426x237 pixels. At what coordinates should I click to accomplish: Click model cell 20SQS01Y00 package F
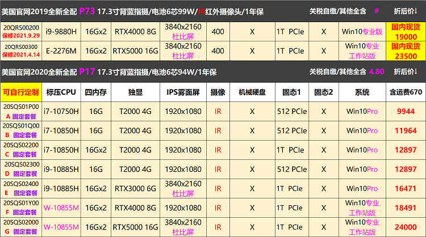[x=21, y=208]
